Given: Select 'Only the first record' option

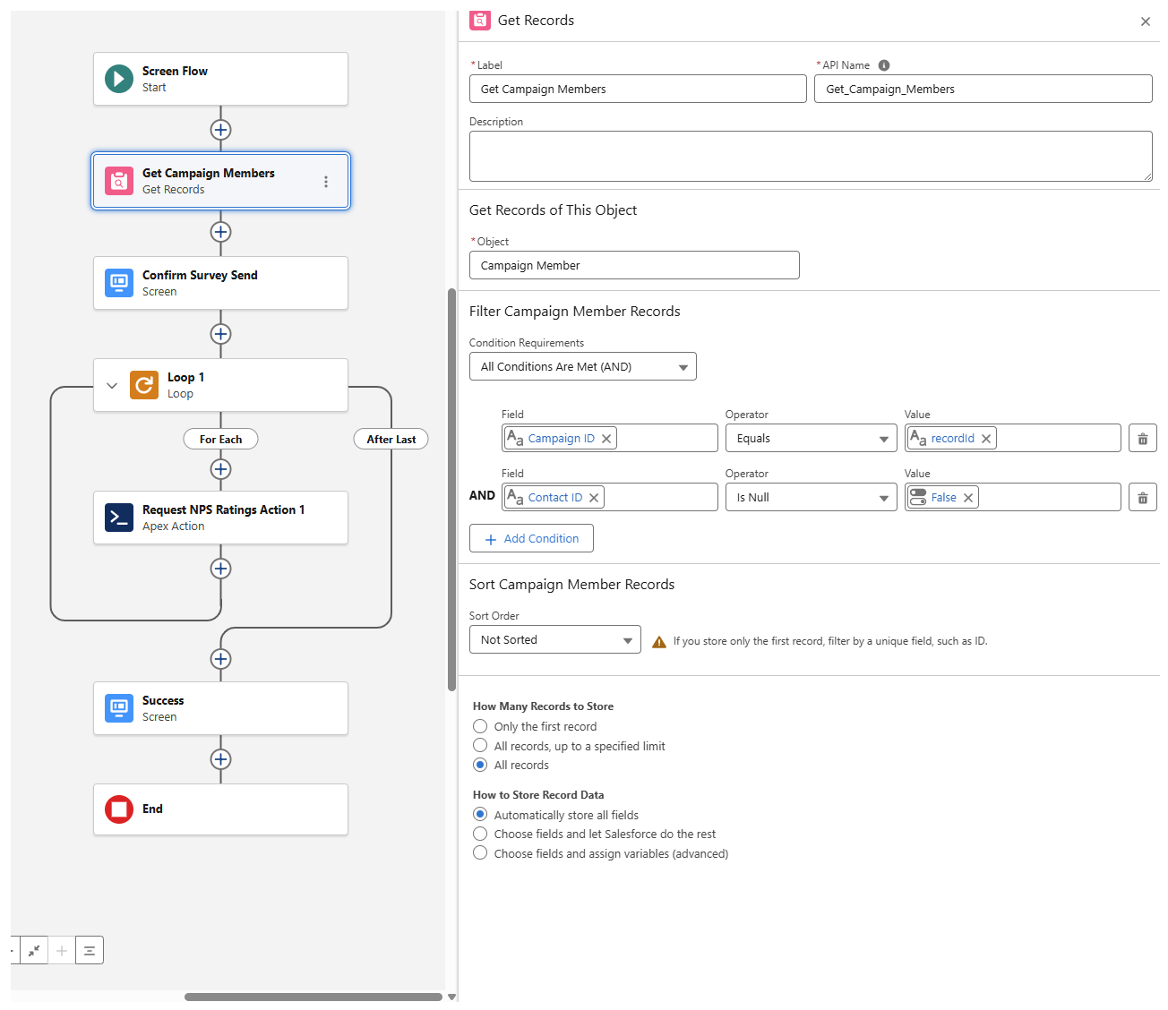Looking at the screenshot, I should (480, 726).
